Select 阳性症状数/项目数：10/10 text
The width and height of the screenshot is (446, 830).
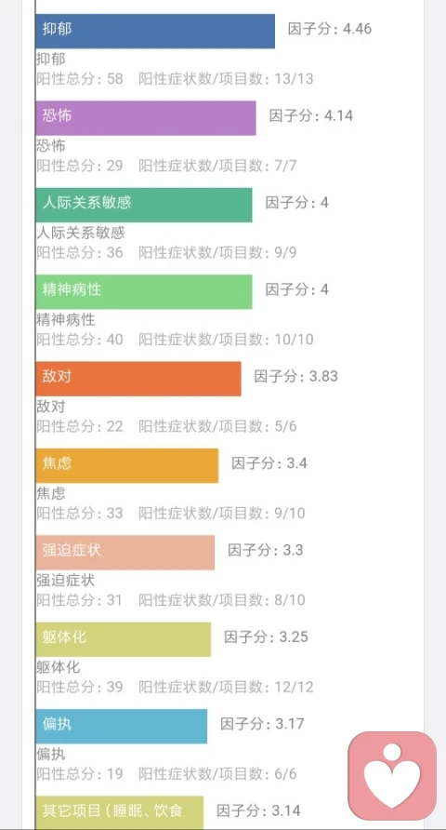pyautogui.click(x=226, y=340)
